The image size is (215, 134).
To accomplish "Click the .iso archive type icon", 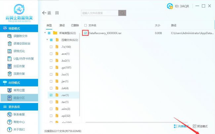I will point(57,74).
